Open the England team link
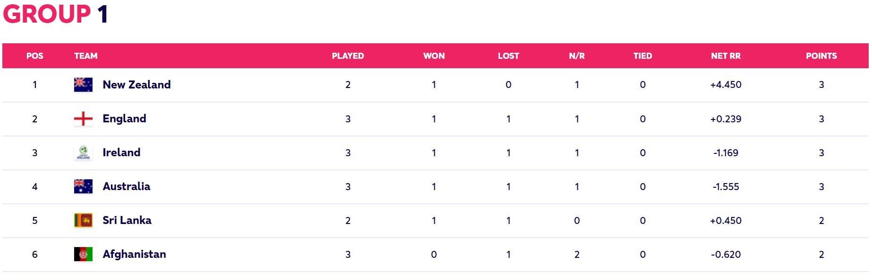This screenshot has height=280, width=872. [x=125, y=119]
